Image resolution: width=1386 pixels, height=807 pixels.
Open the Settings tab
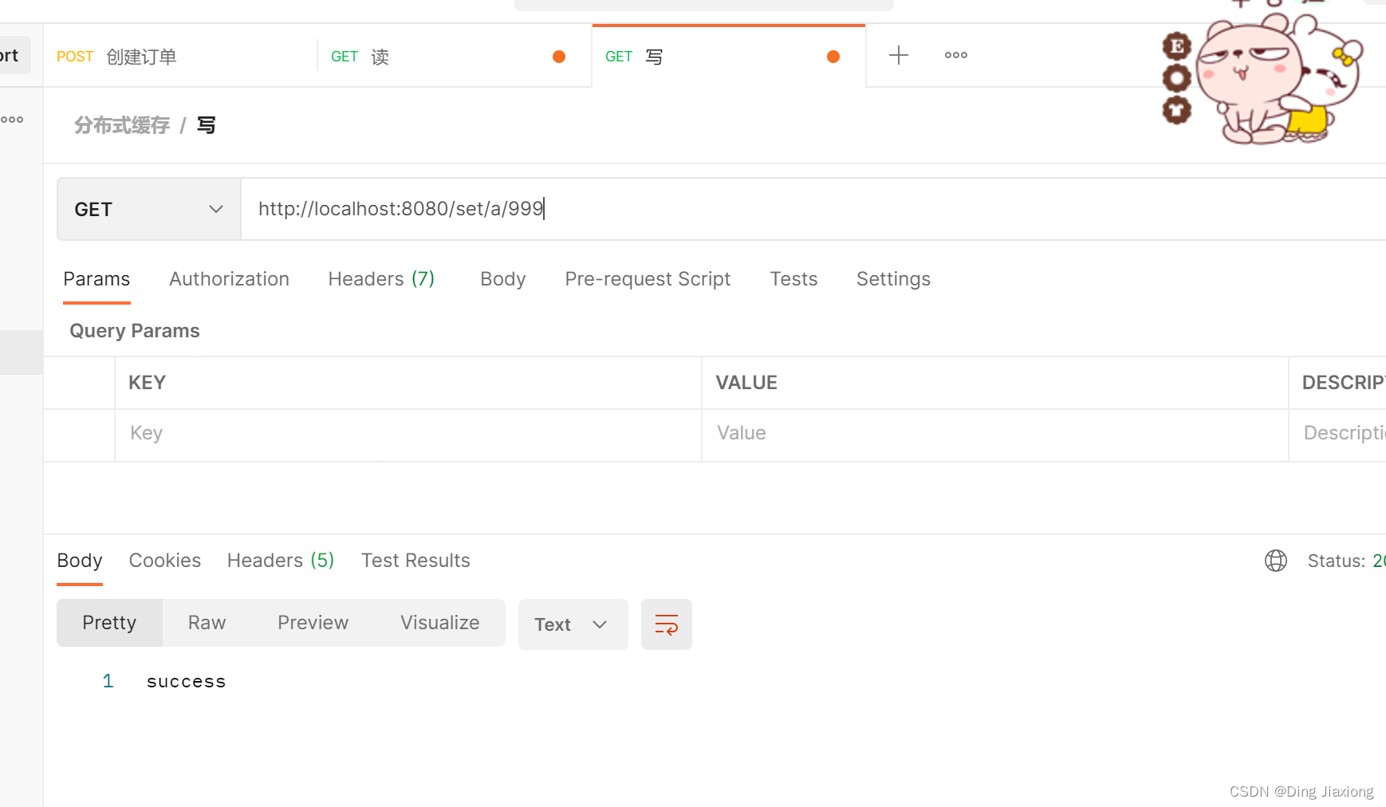pos(893,279)
